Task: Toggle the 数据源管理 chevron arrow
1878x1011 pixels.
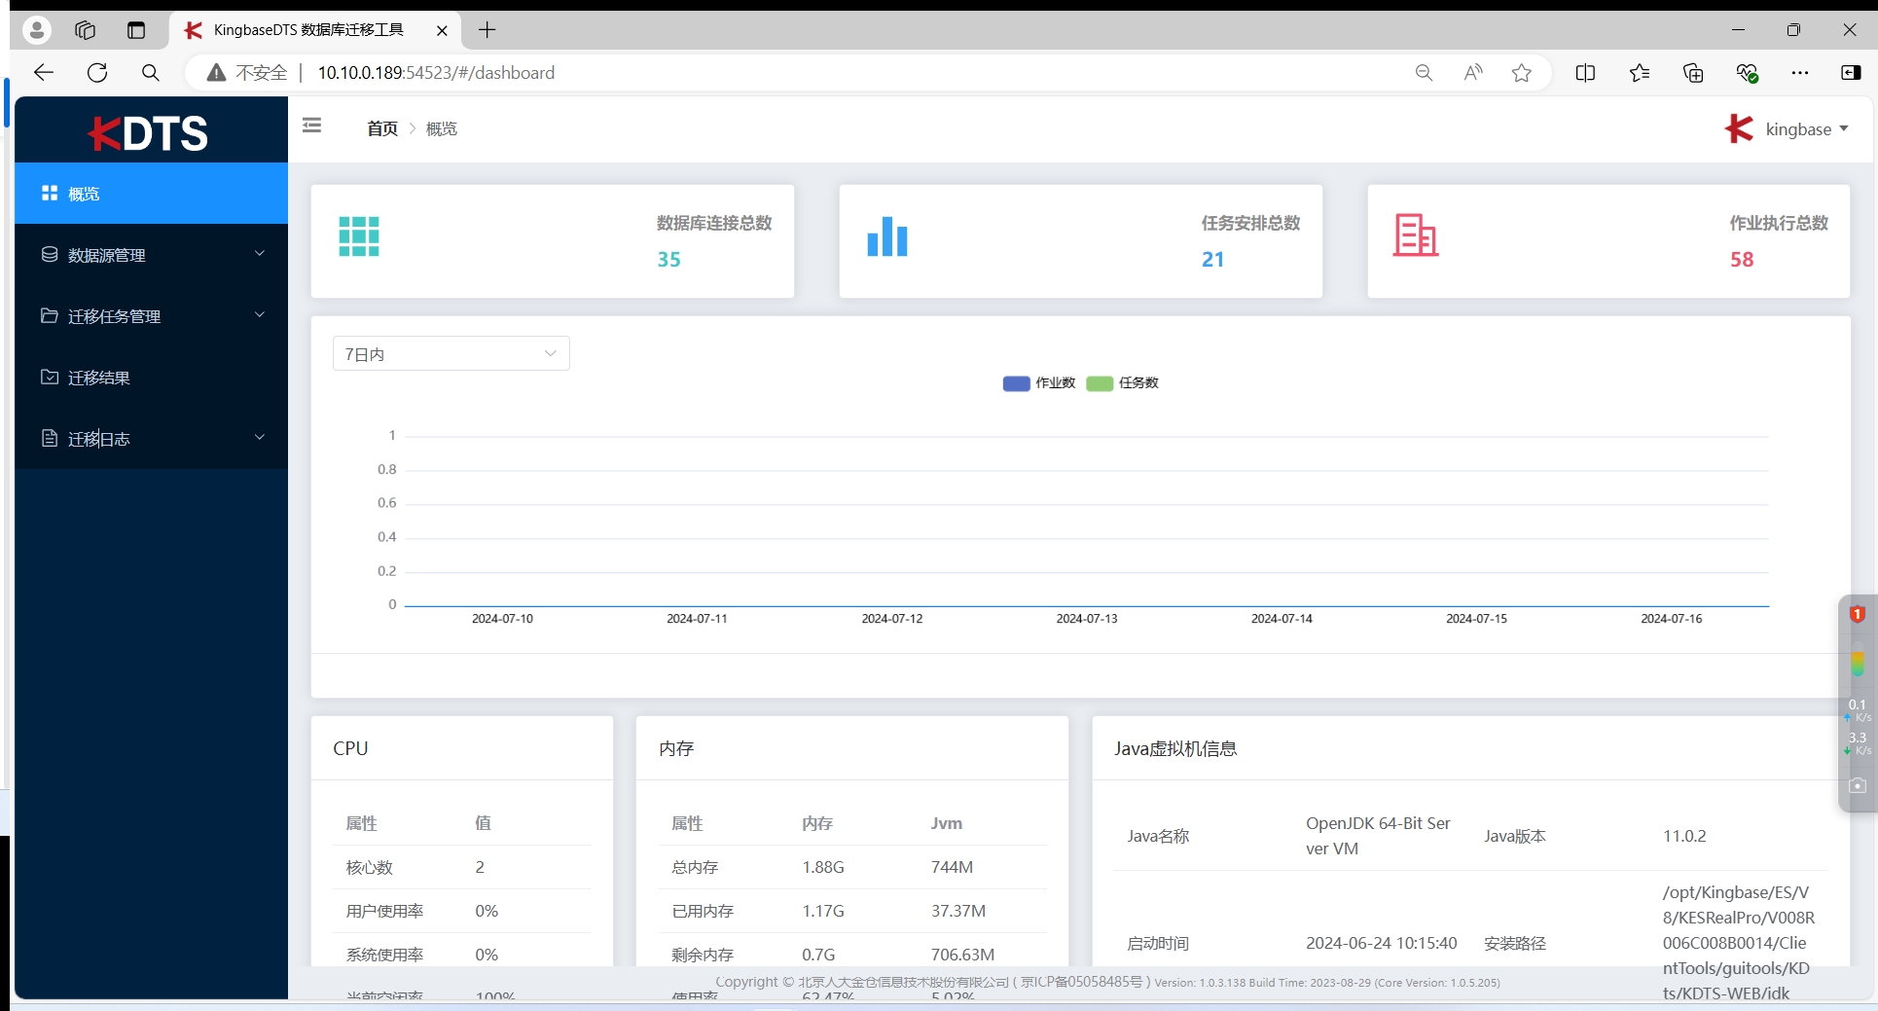Action: [x=260, y=254]
